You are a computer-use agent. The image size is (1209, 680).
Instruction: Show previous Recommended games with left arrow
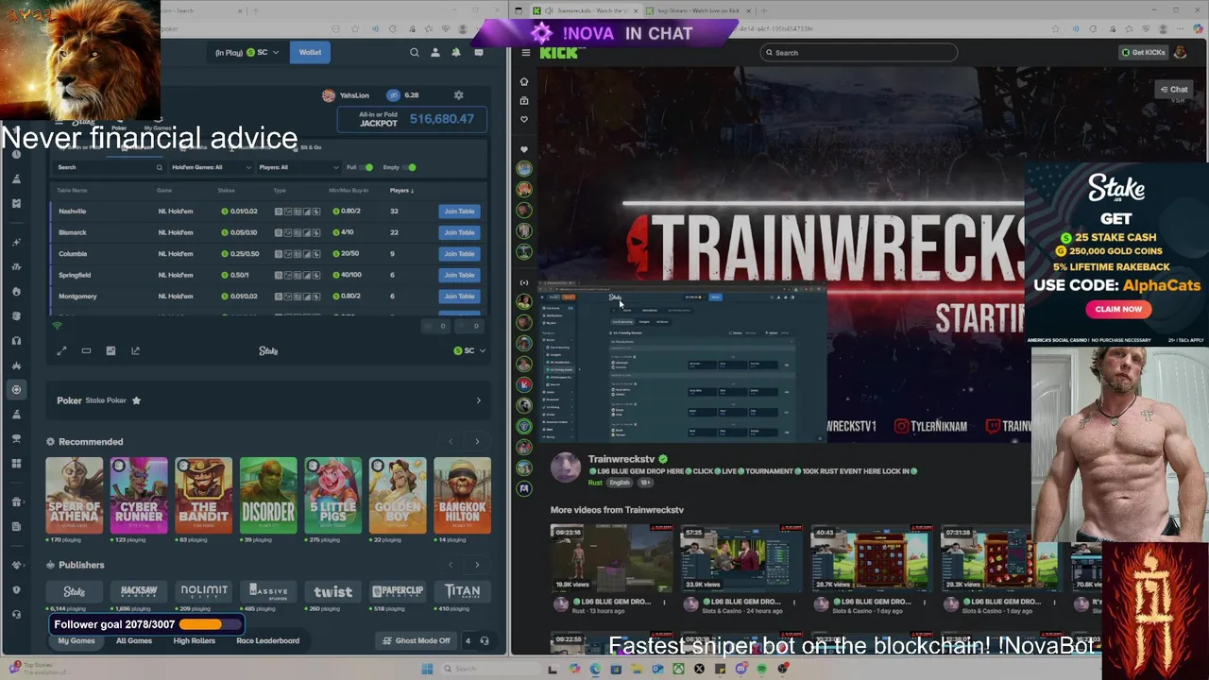coord(451,442)
